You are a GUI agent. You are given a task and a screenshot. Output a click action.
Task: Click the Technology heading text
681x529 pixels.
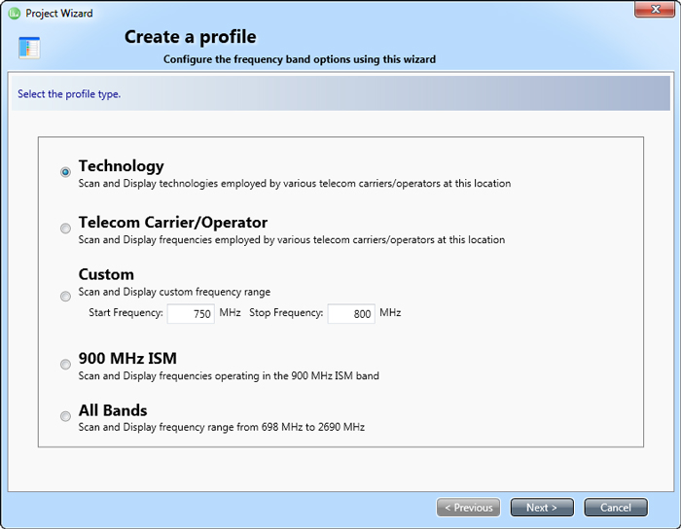click(x=122, y=166)
